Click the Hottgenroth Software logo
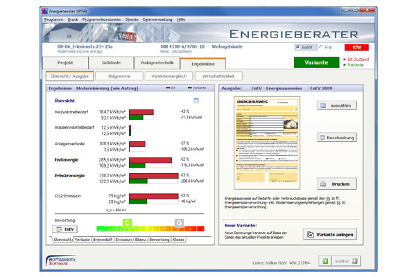Screen dimensions: 416x277 pyautogui.click(x=61, y=260)
